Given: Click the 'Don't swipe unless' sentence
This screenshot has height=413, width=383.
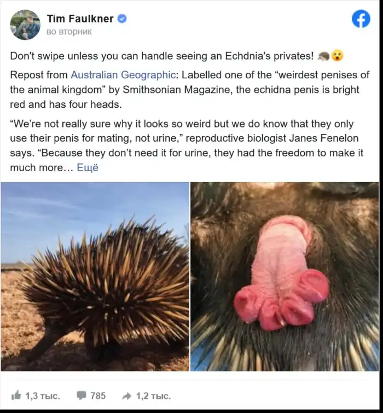Looking at the screenshot, I should tap(162, 56).
